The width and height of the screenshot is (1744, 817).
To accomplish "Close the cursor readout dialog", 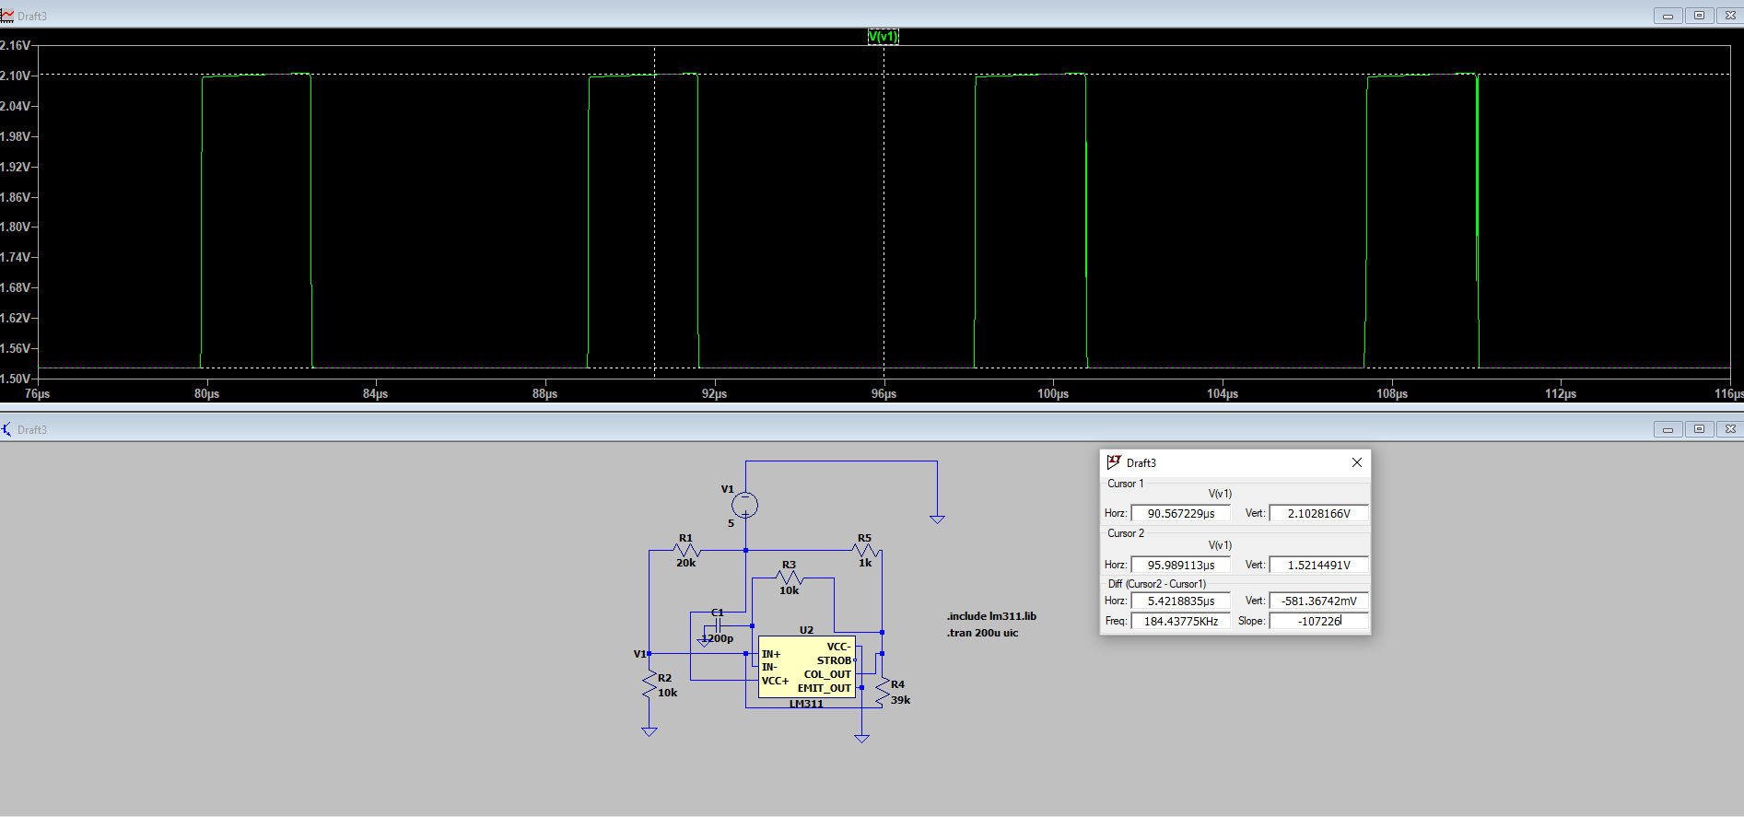I will pyautogui.click(x=1356, y=462).
